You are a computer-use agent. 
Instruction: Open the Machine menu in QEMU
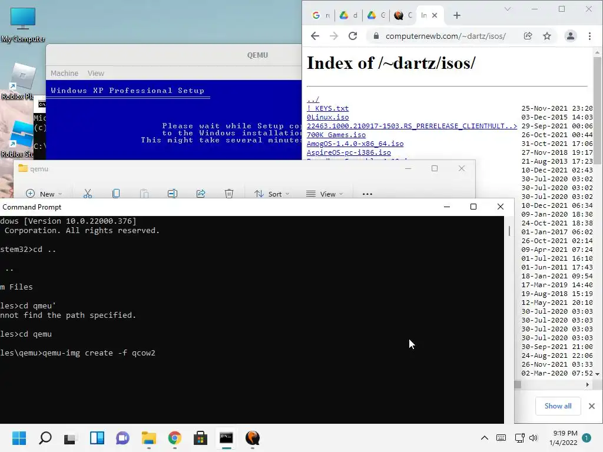point(64,73)
